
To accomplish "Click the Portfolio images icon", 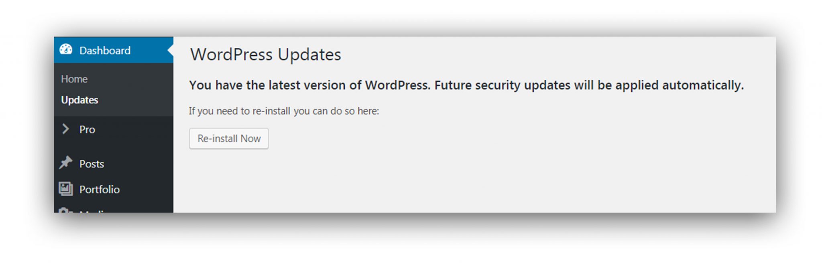I will [x=66, y=189].
